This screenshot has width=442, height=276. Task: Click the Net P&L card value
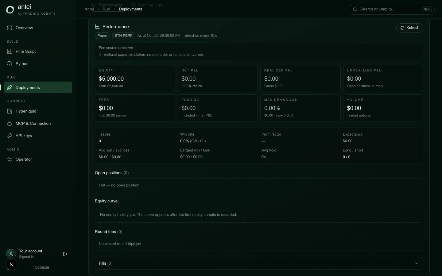(x=188, y=79)
